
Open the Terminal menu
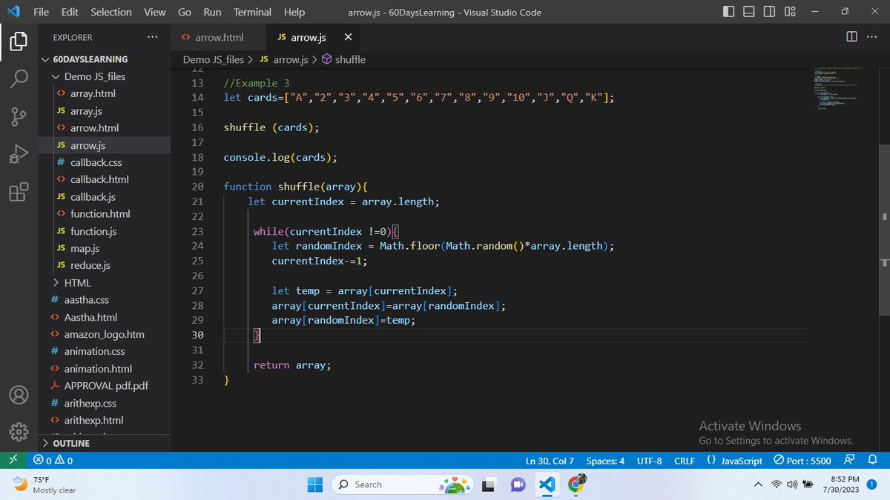pos(252,12)
